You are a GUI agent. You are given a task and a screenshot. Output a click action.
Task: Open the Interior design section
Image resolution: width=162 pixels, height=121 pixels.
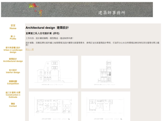(x=13, y=71)
